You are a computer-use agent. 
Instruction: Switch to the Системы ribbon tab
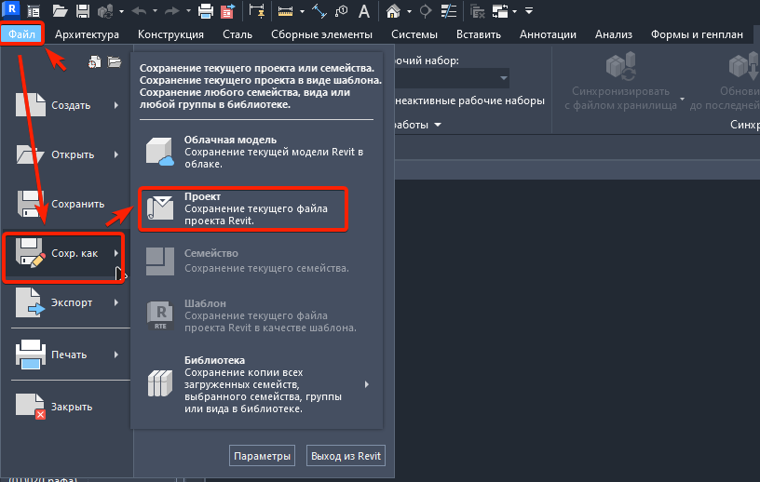tap(414, 34)
